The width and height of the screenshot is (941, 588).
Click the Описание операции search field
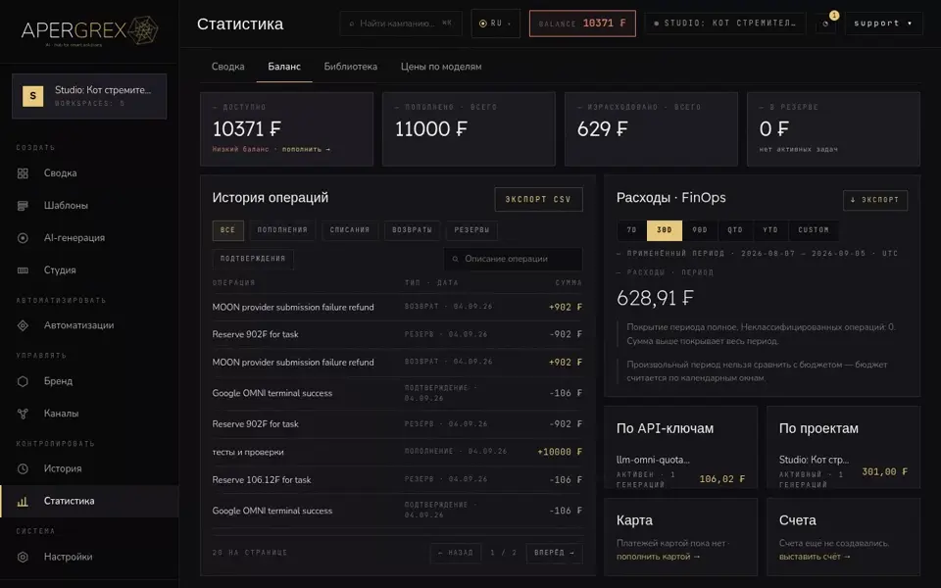[x=513, y=259]
